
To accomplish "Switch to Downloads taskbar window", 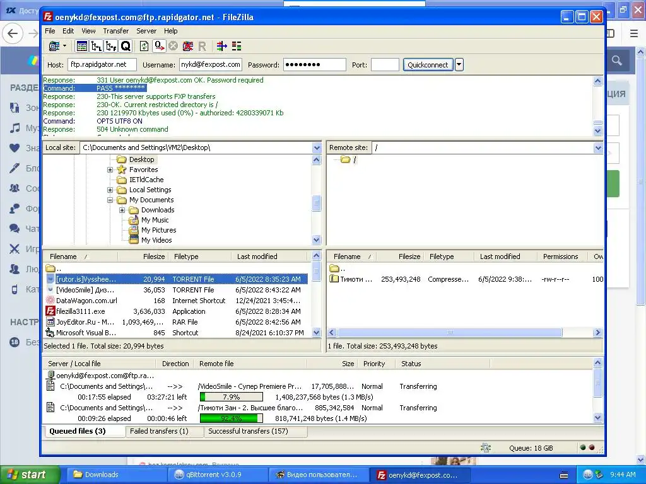I will (117, 475).
